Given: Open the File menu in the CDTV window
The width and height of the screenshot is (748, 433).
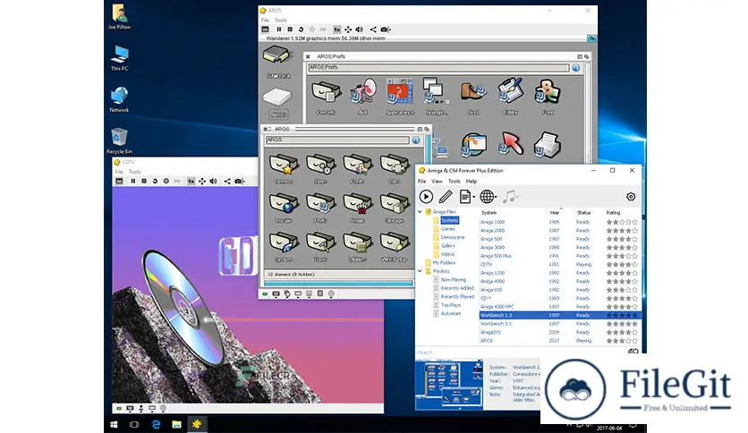Looking at the screenshot, I should pyautogui.click(x=119, y=172).
